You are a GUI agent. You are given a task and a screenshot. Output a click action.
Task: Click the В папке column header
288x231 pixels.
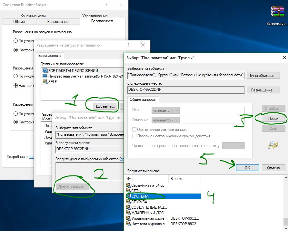click(x=184, y=179)
